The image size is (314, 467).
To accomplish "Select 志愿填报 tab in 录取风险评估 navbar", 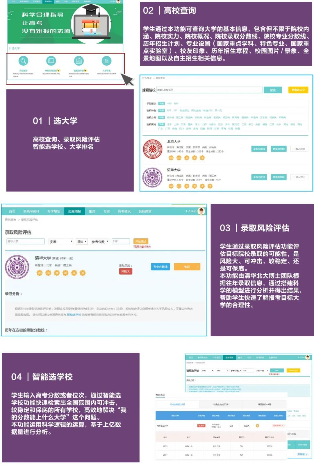I will (74, 211).
